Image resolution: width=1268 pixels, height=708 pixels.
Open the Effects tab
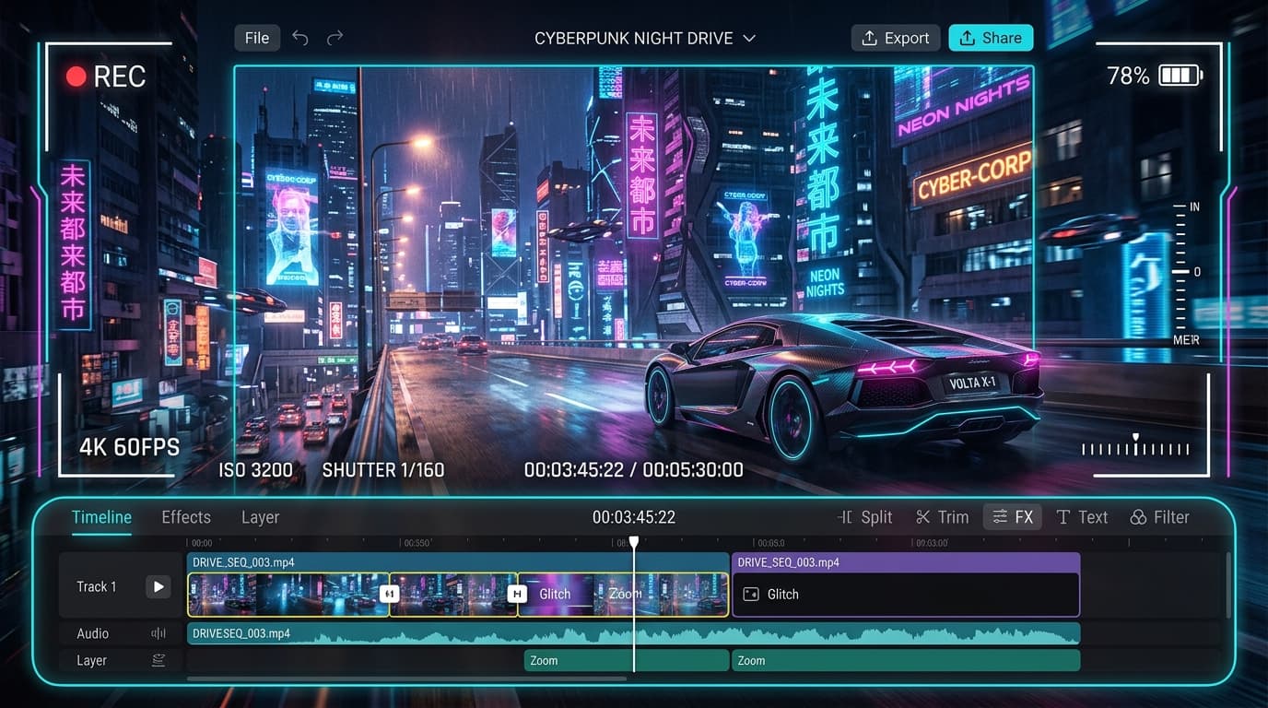(x=186, y=517)
